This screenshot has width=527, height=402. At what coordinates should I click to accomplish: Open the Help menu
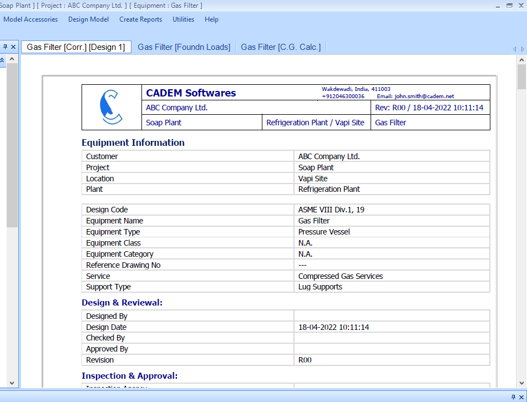pos(211,19)
